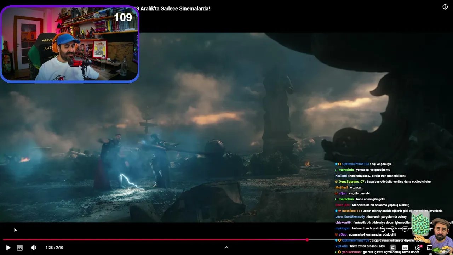Click the image/thumbnail icon beside play button
453x255 pixels.
20,248
